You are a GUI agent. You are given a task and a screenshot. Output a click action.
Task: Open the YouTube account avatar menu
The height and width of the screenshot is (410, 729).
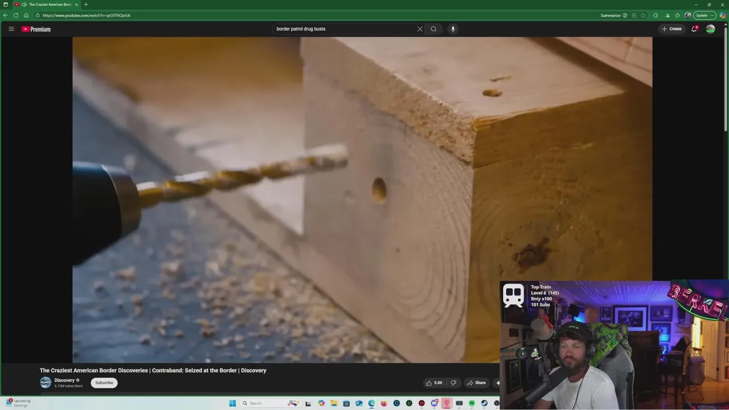tap(710, 29)
